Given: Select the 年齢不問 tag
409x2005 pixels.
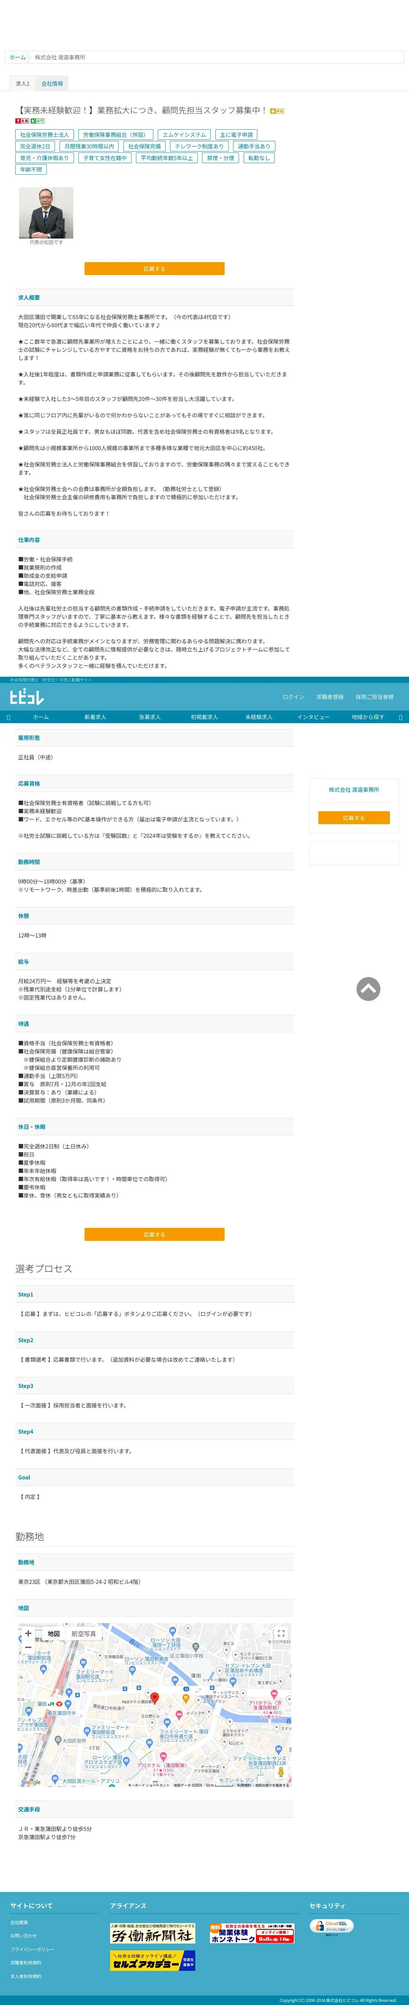Looking at the screenshot, I should click(31, 170).
